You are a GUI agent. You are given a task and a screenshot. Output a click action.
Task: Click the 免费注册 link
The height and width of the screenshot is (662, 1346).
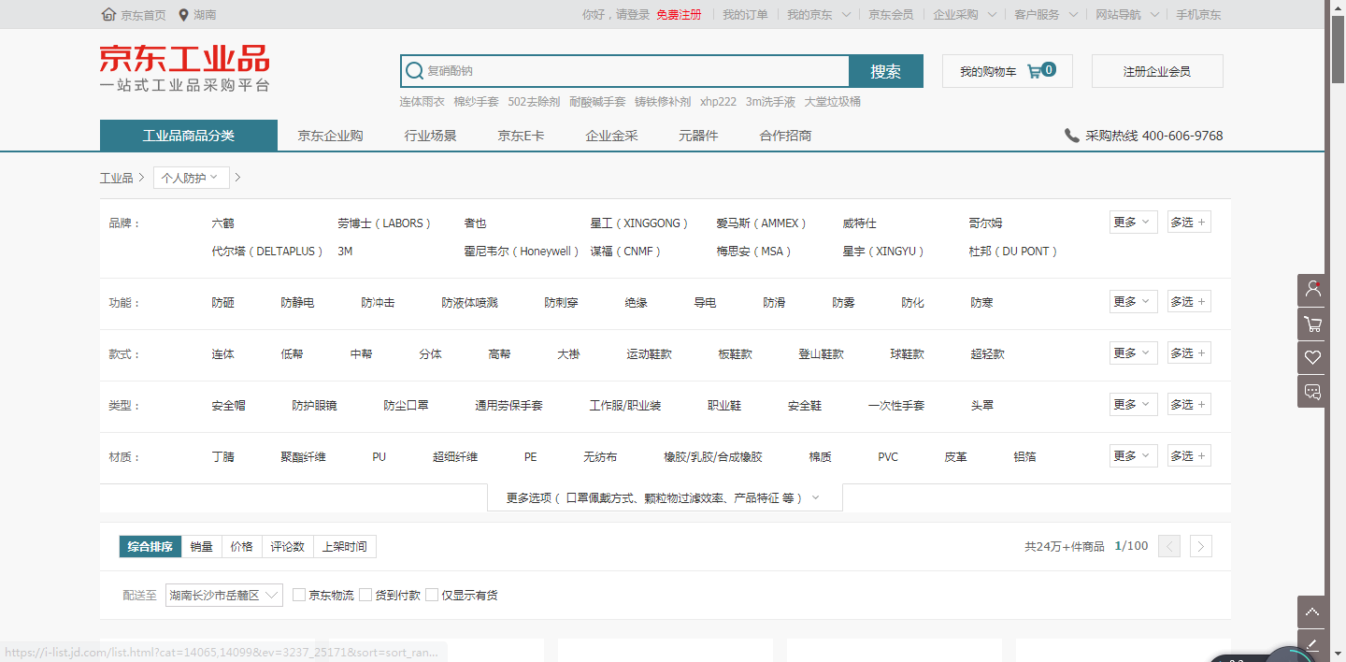pyautogui.click(x=679, y=15)
